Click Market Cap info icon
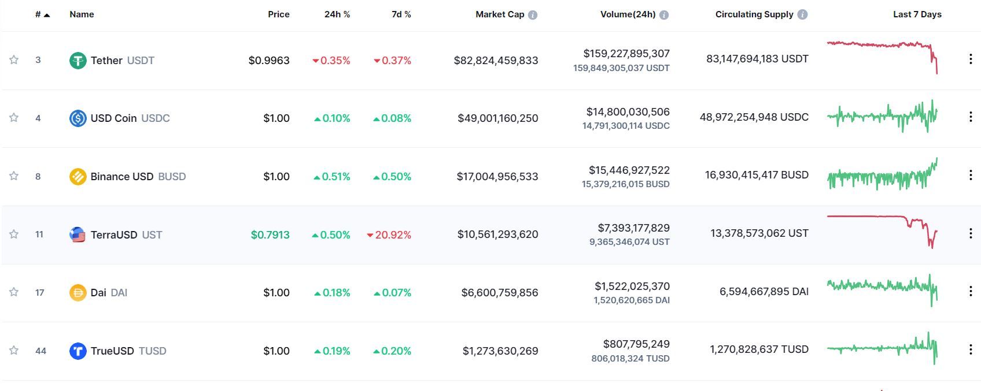 pos(533,15)
